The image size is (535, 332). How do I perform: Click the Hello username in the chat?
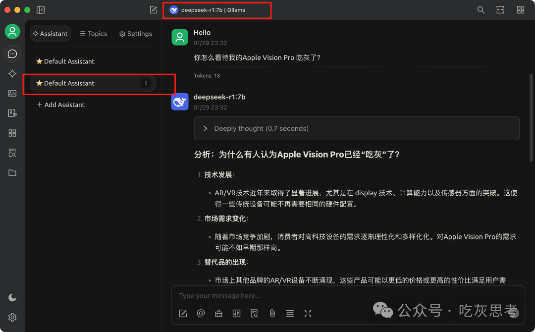pos(202,32)
